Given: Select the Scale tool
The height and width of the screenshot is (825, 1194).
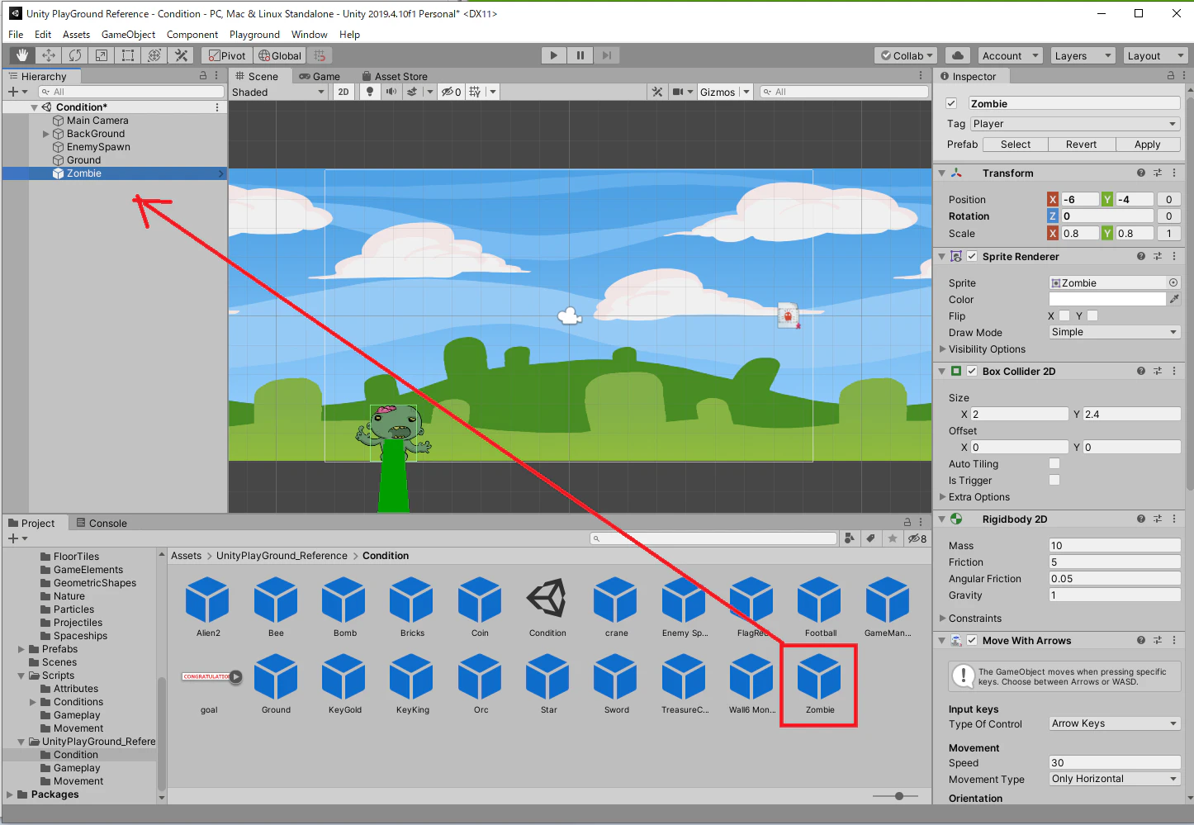Looking at the screenshot, I should (x=102, y=55).
